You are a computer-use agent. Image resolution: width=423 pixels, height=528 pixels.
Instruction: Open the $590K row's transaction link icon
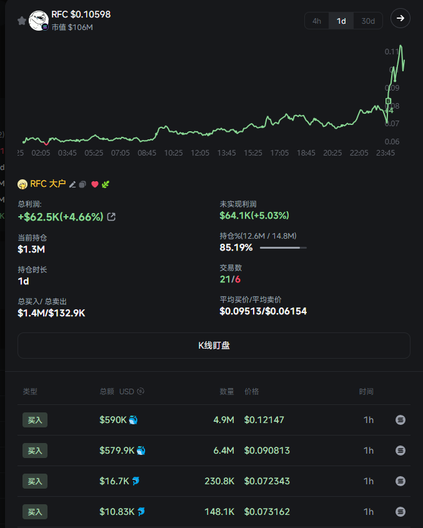pyautogui.click(x=400, y=420)
